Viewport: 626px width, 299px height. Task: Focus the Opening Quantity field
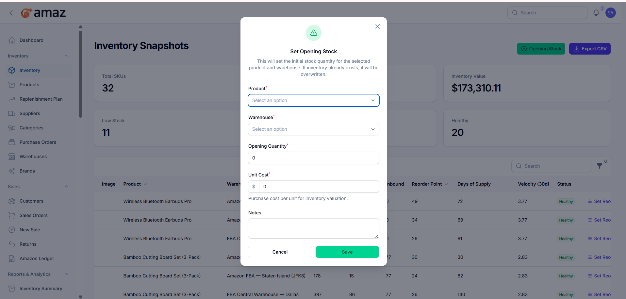click(x=313, y=158)
